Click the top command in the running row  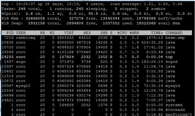169,57
